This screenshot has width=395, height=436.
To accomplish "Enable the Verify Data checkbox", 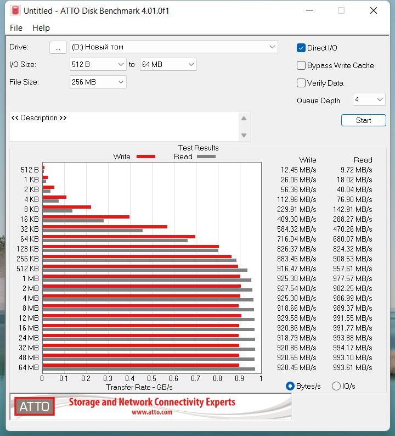I will click(301, 83).
